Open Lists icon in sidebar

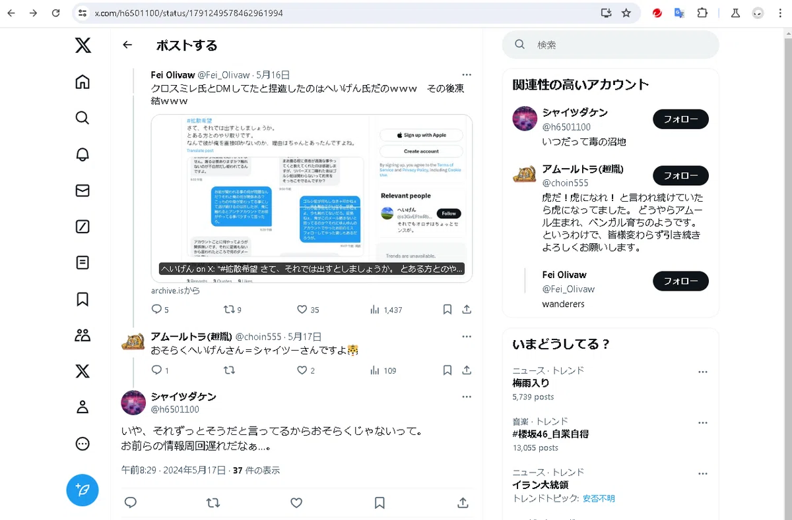pos(82,263)
